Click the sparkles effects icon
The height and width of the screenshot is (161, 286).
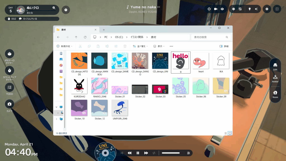click(x=257, y=9)
